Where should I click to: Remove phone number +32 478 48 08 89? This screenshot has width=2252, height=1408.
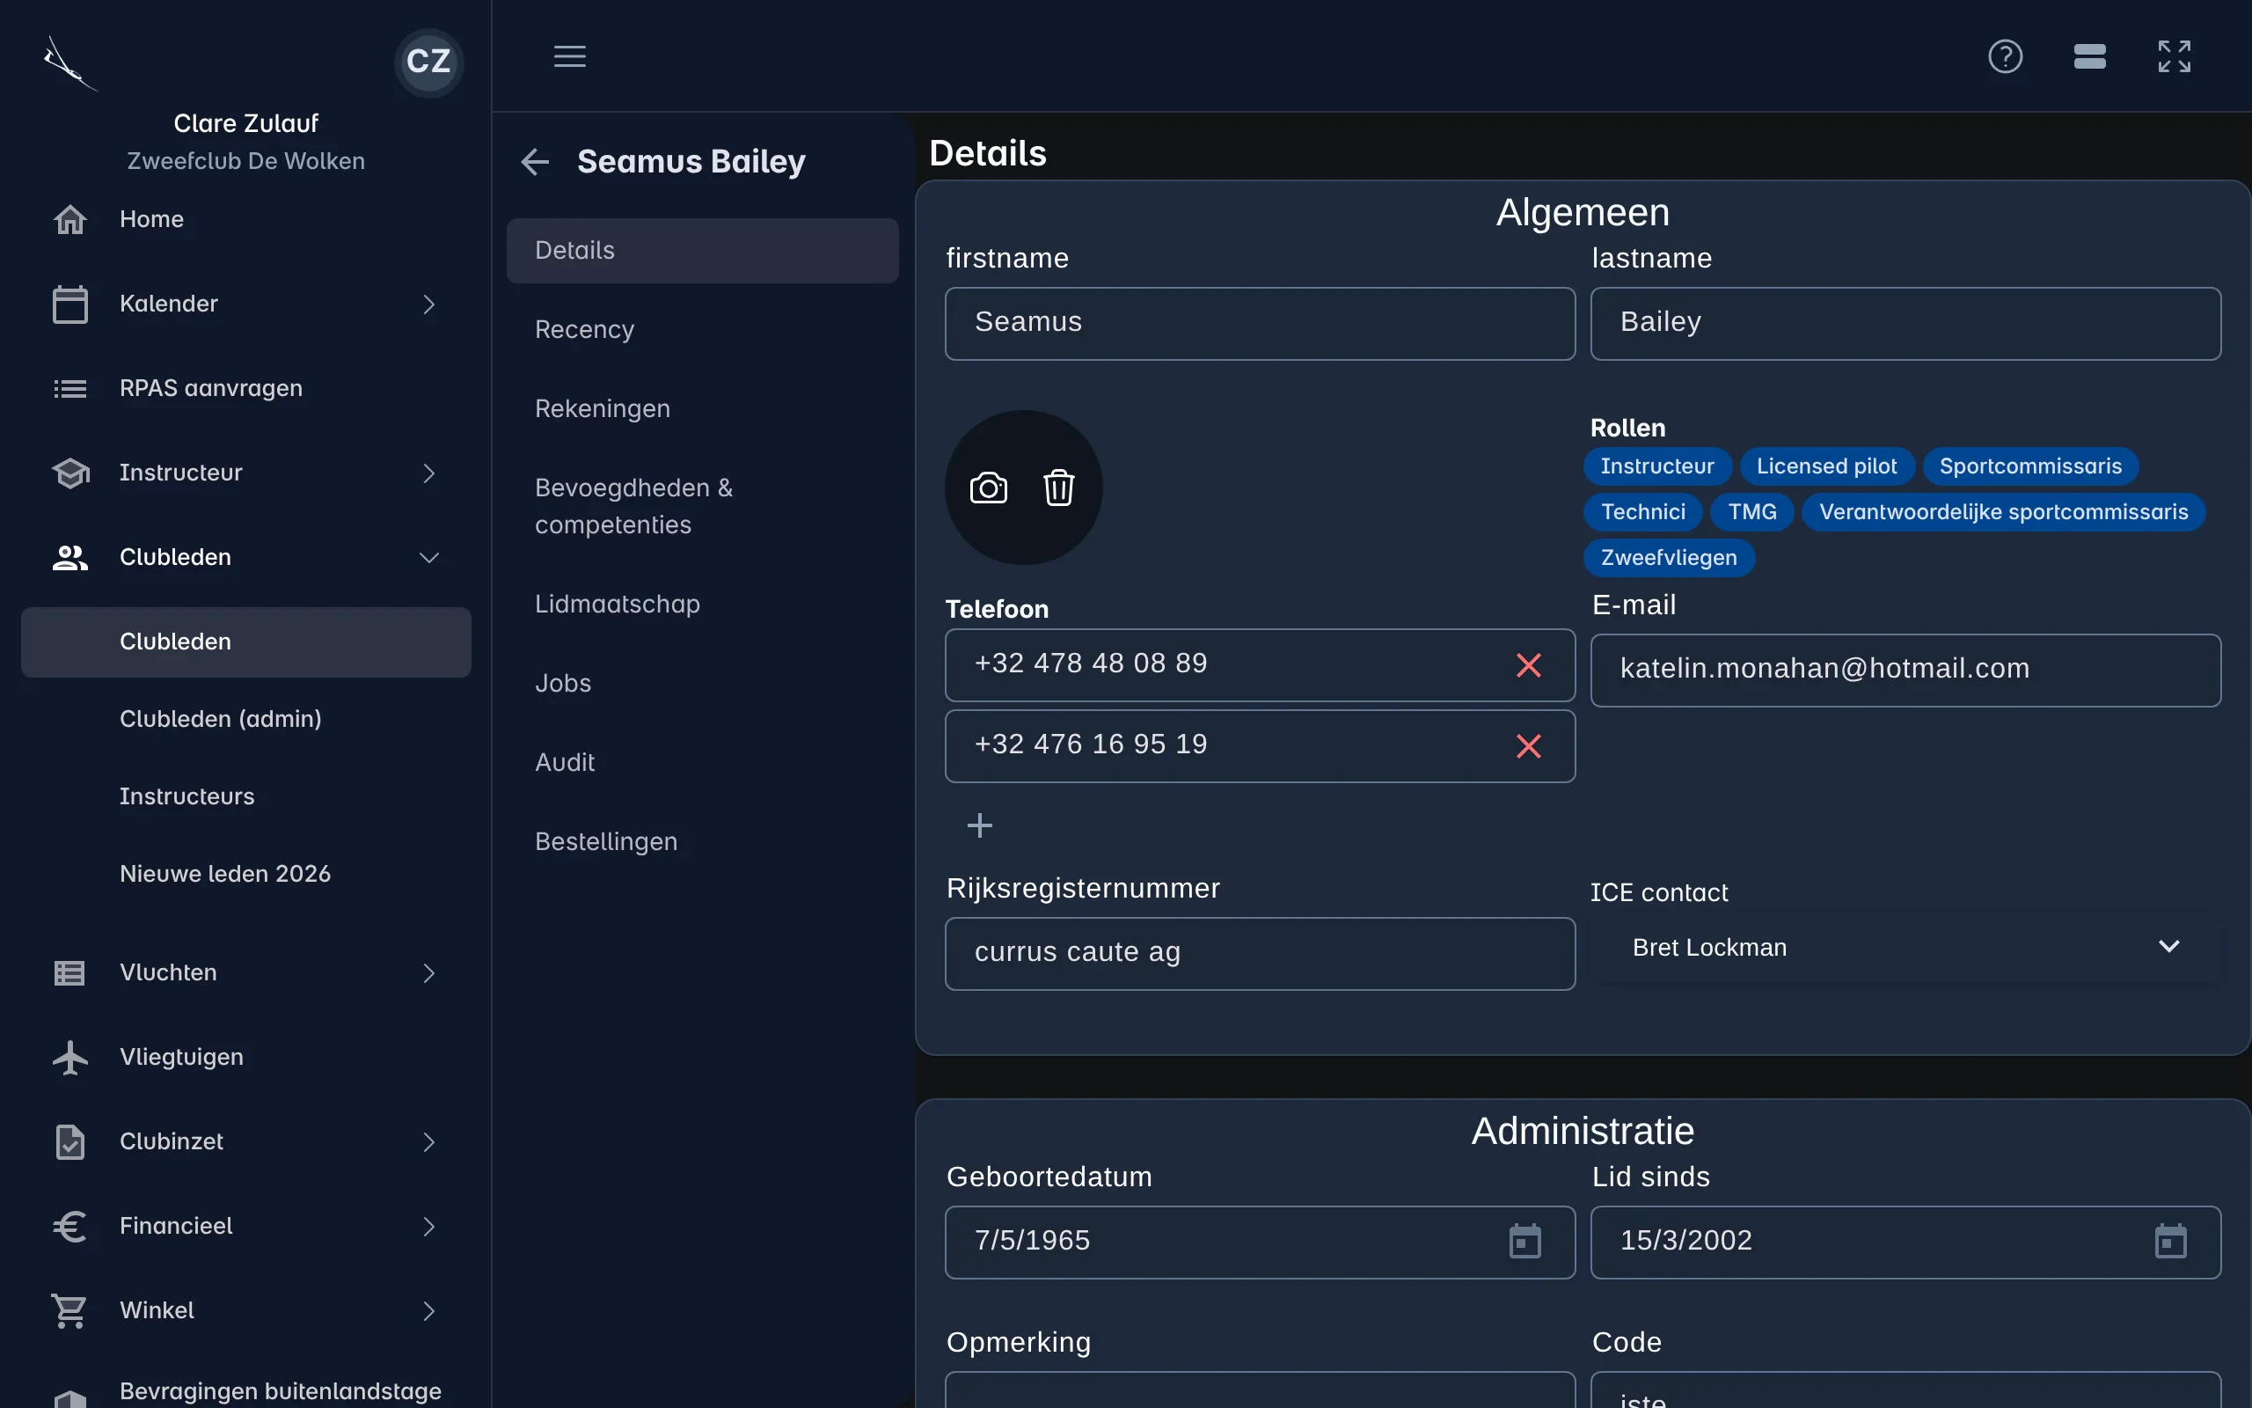pos(1528,665)
